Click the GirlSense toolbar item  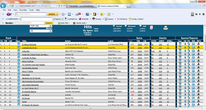coord(122,19)
